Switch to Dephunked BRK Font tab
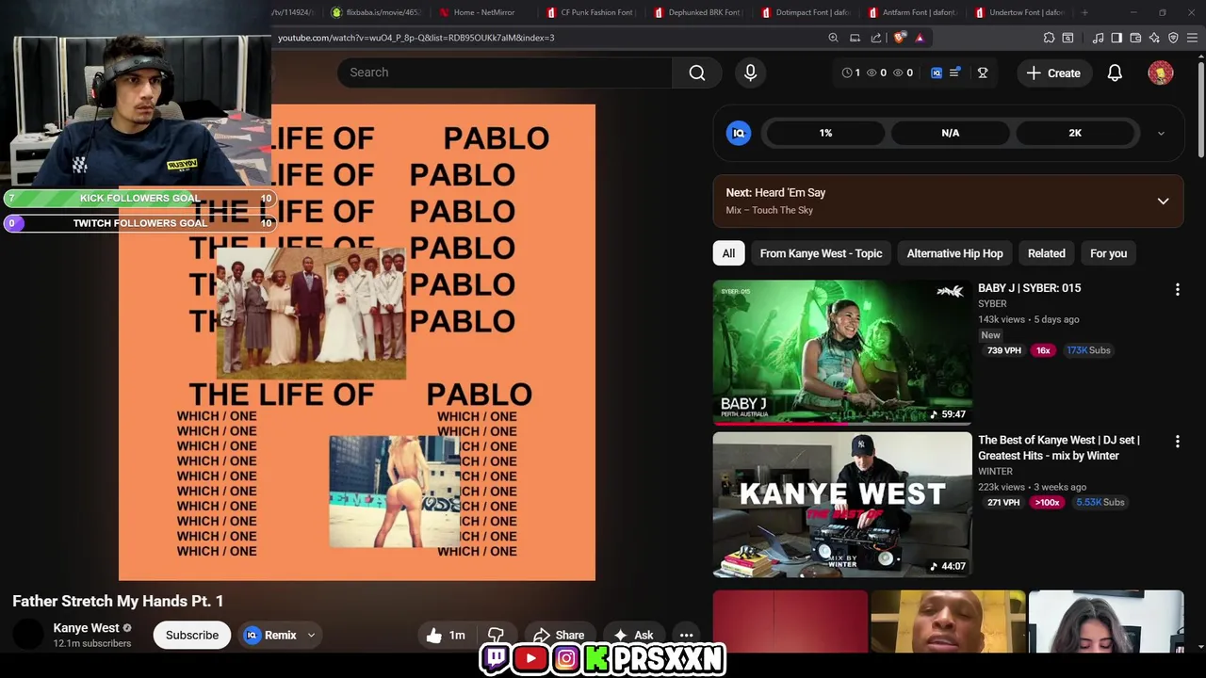The image size is (1206, 678). [x=697, y=12]
